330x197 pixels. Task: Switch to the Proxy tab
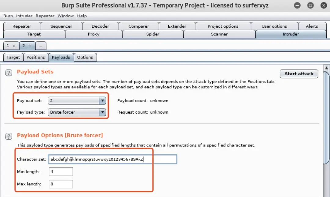point(94,34)
